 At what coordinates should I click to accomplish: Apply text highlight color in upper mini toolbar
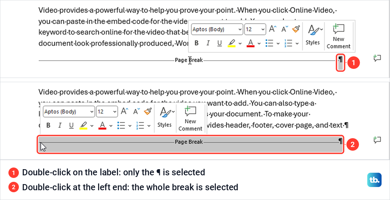click(x=231, y=43)
